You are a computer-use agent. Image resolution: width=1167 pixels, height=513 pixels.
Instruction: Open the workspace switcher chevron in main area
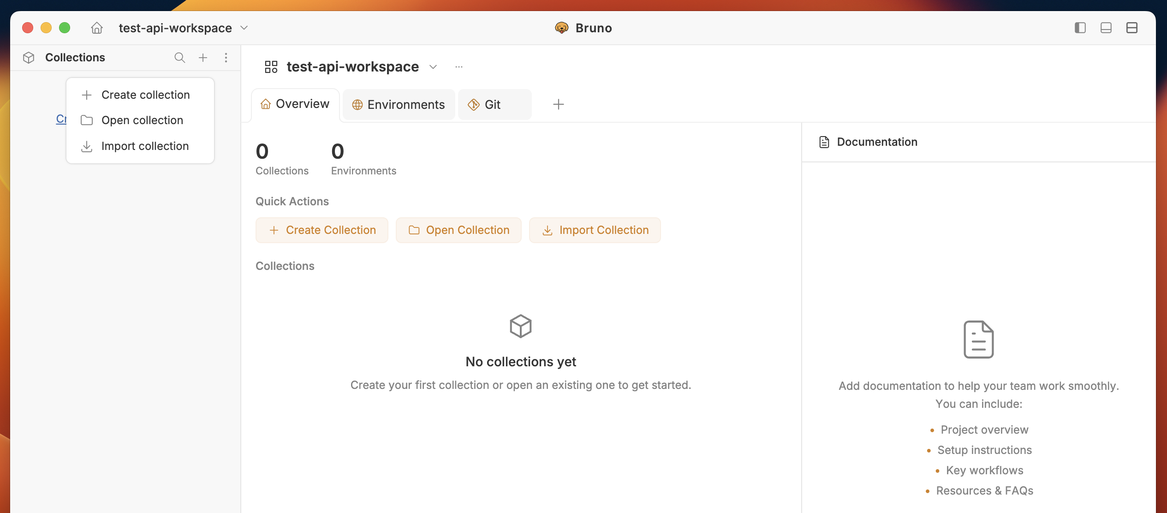(433, 67)
